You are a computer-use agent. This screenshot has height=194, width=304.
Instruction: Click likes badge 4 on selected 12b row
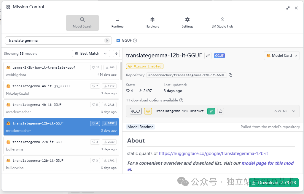coord(95,123)
